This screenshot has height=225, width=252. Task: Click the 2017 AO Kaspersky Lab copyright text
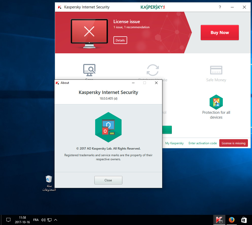pos(108,149)
